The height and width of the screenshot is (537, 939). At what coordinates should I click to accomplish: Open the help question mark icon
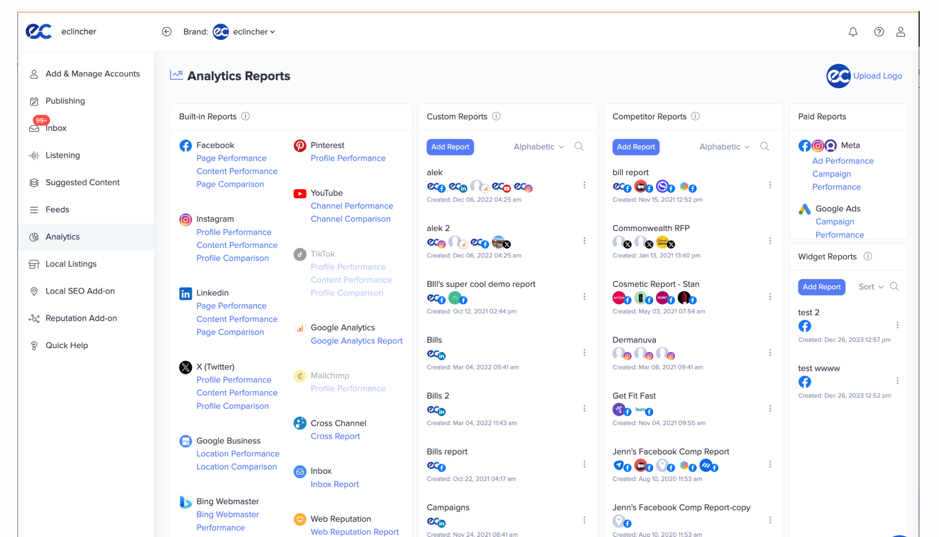(879, 32)
